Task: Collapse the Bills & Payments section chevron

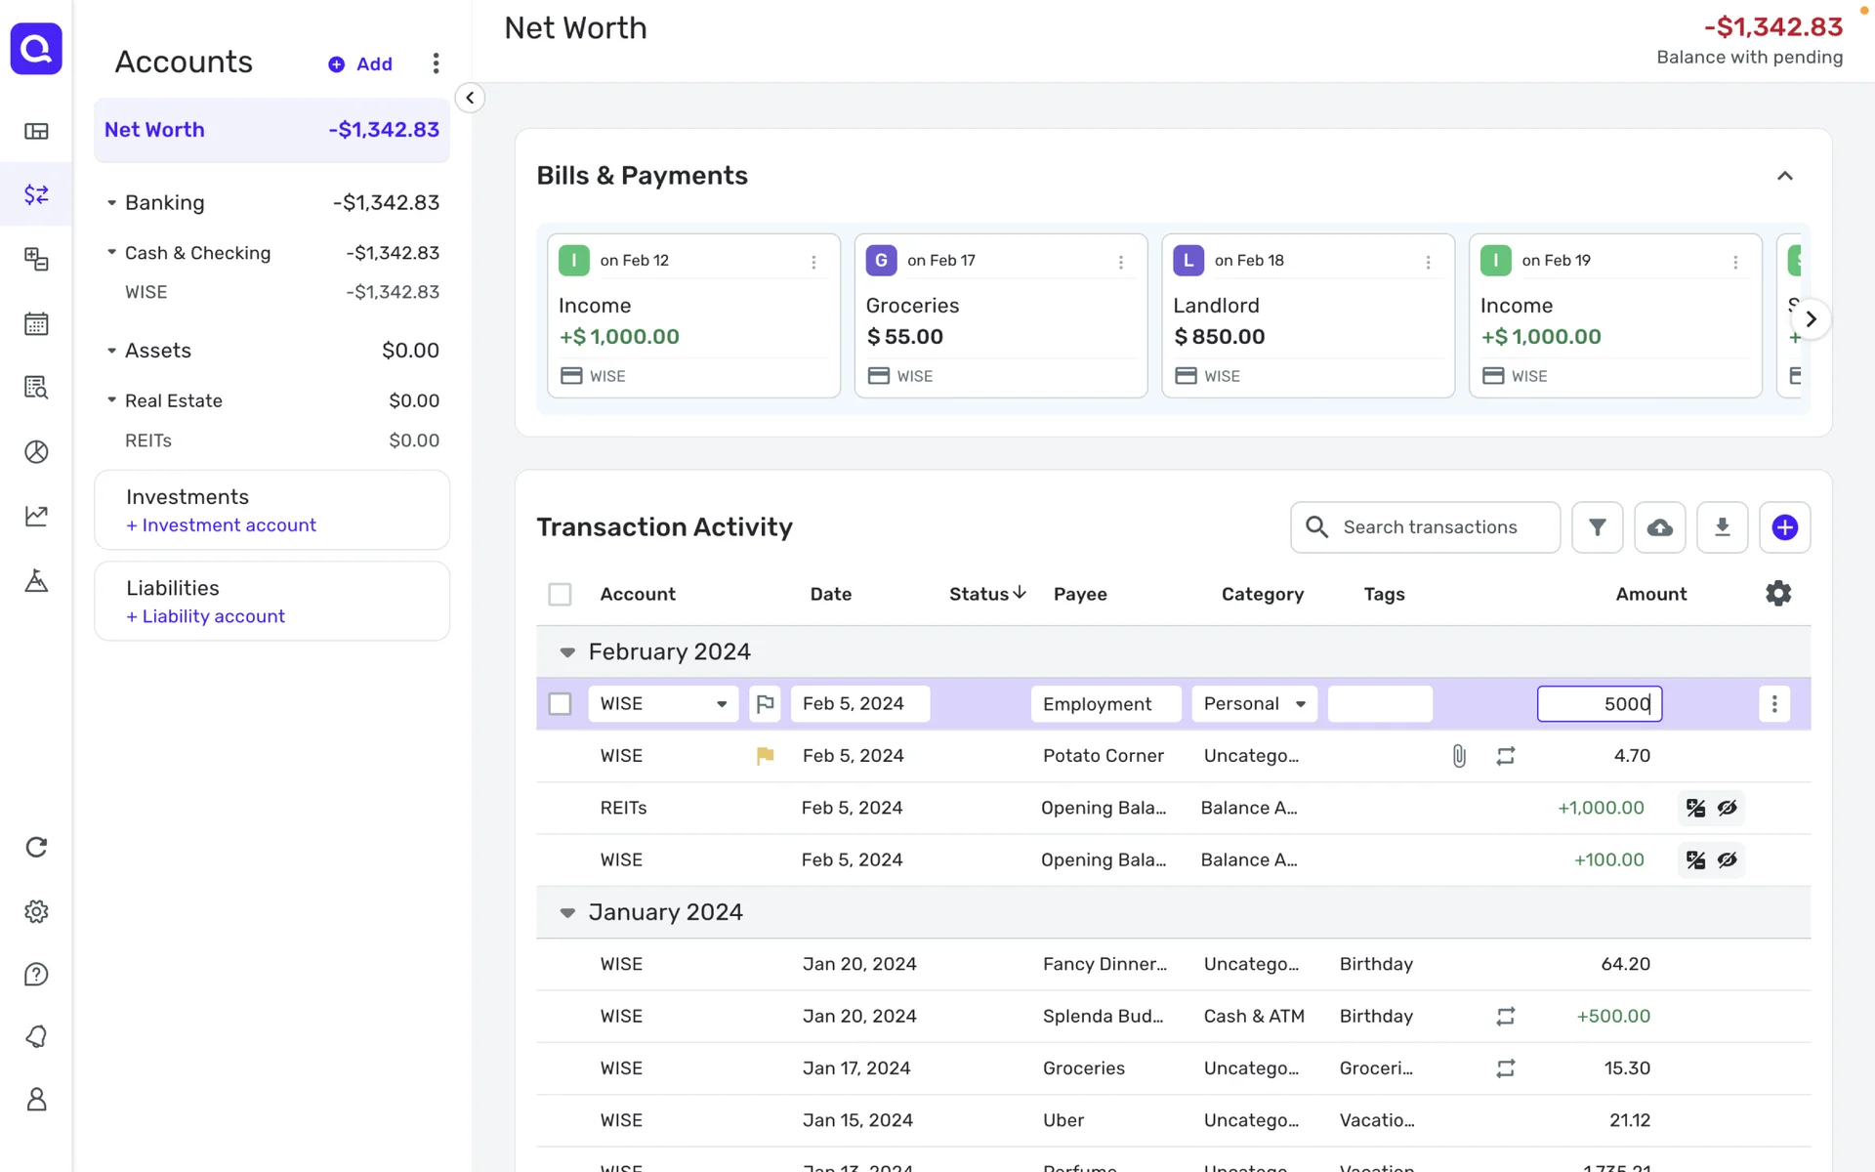Action: (1784, 177)
